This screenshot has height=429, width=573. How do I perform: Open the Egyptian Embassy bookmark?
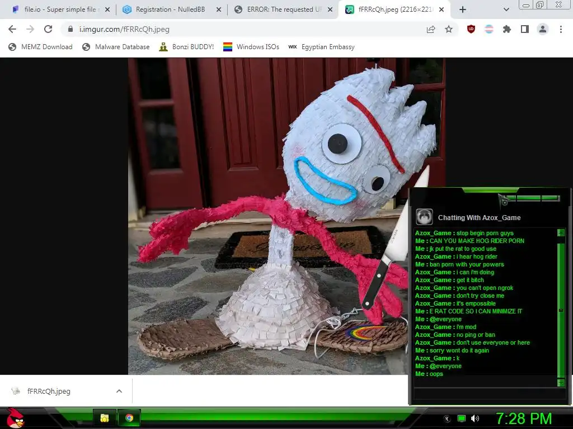321,47
